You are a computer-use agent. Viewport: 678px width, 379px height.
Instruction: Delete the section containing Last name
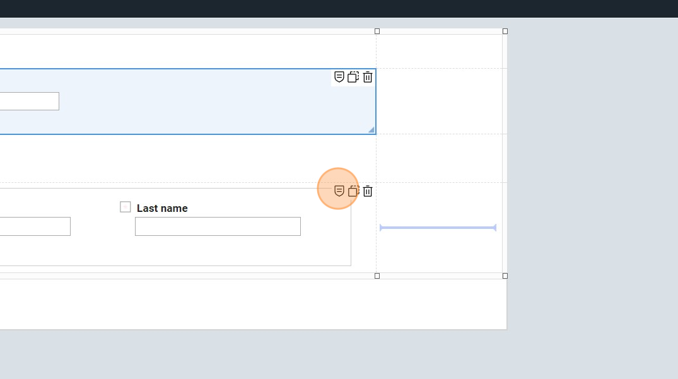tap(368, 190)
